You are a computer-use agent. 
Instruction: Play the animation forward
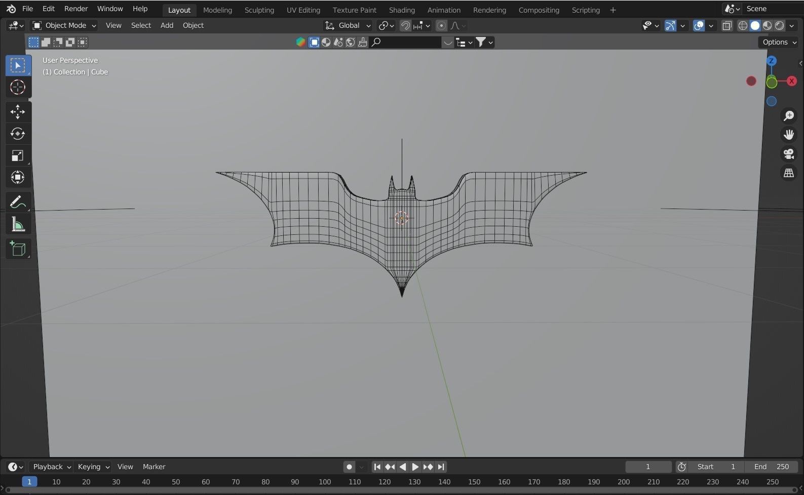tap(415, 467)
